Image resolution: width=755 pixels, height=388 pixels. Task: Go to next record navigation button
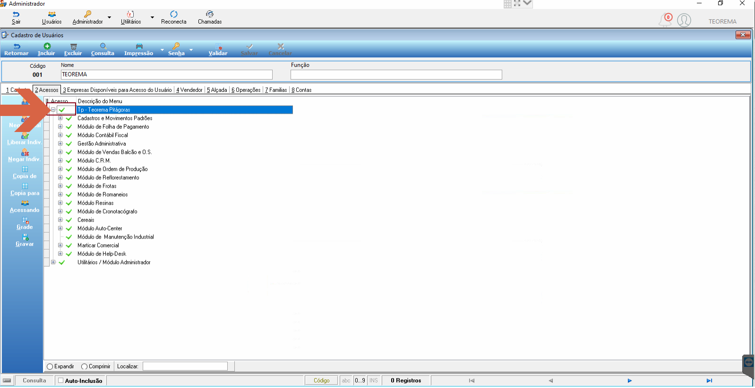630,380
